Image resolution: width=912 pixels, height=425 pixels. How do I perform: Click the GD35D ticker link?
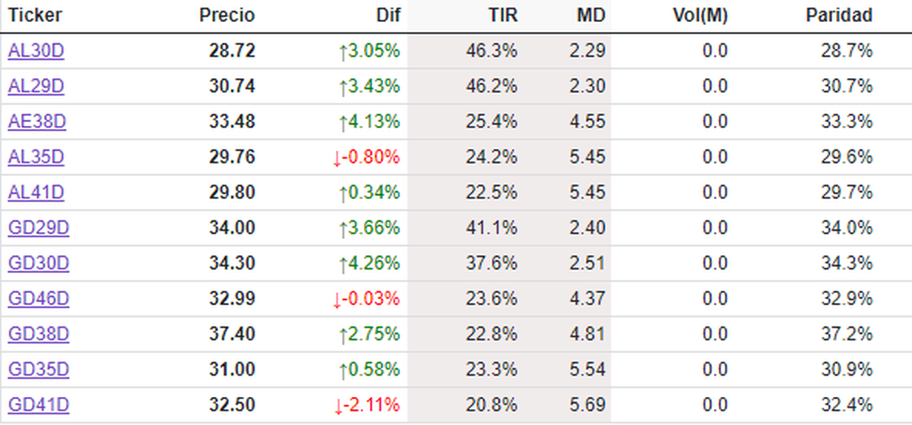tap(38, 370)
